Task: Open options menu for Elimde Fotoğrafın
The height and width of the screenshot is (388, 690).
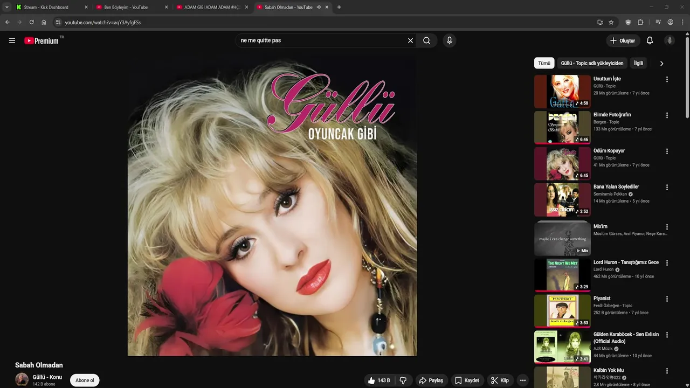Action: [x=667, y=115]
